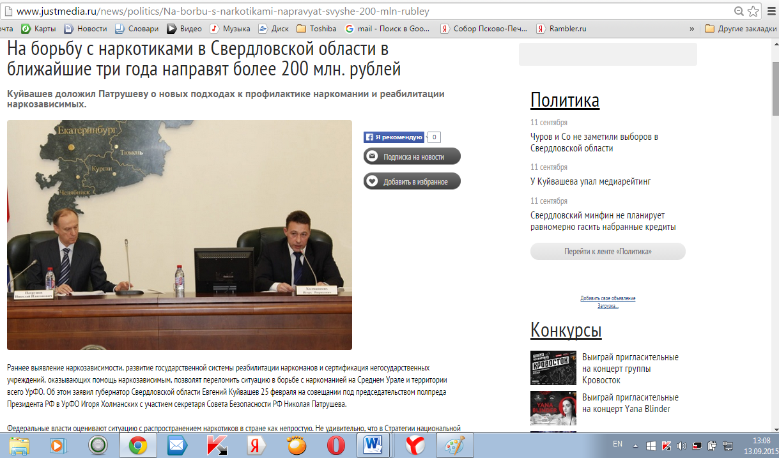779x458 pixels.
Task: Open article Свердловский минфин не планирует
Action: pyautogui.click(x=603, y=221)
